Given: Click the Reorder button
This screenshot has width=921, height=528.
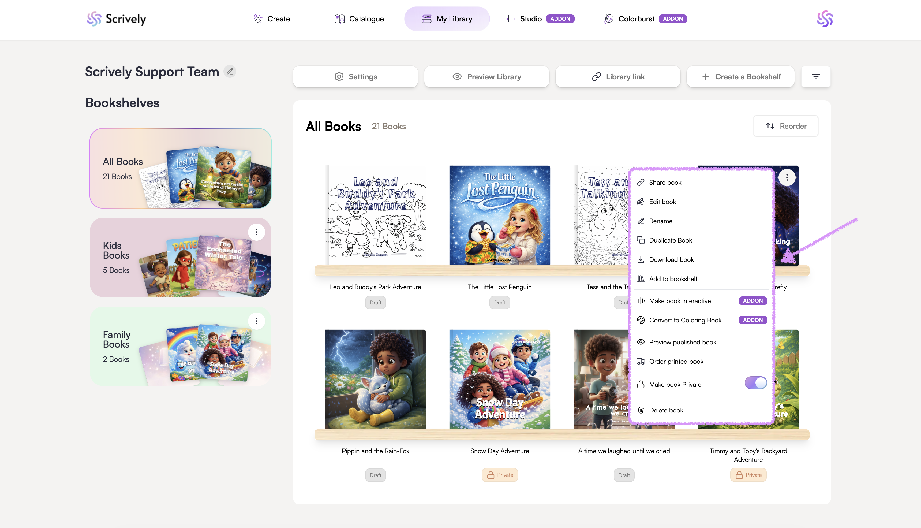Looking at the screenshot, I should pyautogui.click(x=785, y=126).
